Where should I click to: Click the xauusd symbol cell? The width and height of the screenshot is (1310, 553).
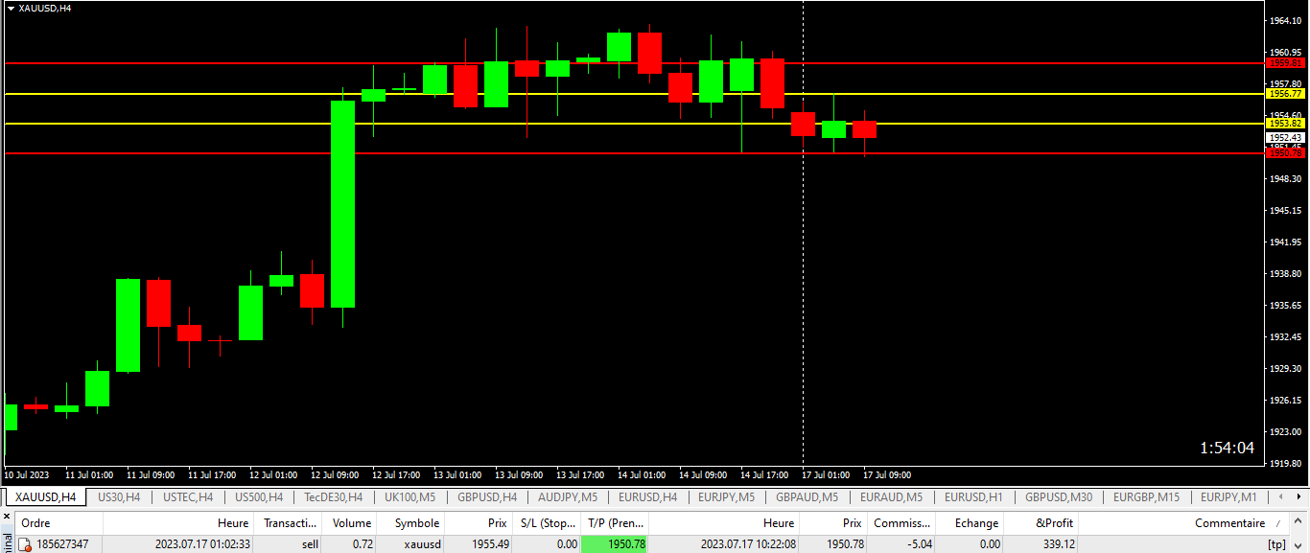(422, 544)
